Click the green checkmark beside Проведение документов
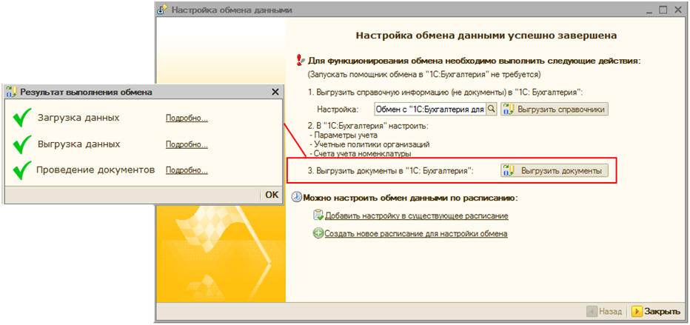The image size is (690, 325). tap(24, 170)
